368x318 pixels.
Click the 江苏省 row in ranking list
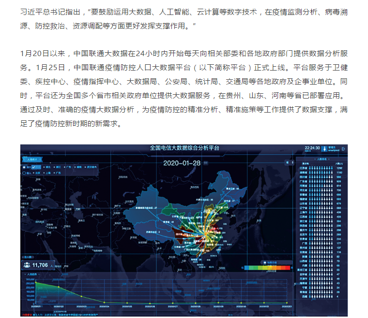(x=321, y=168)
